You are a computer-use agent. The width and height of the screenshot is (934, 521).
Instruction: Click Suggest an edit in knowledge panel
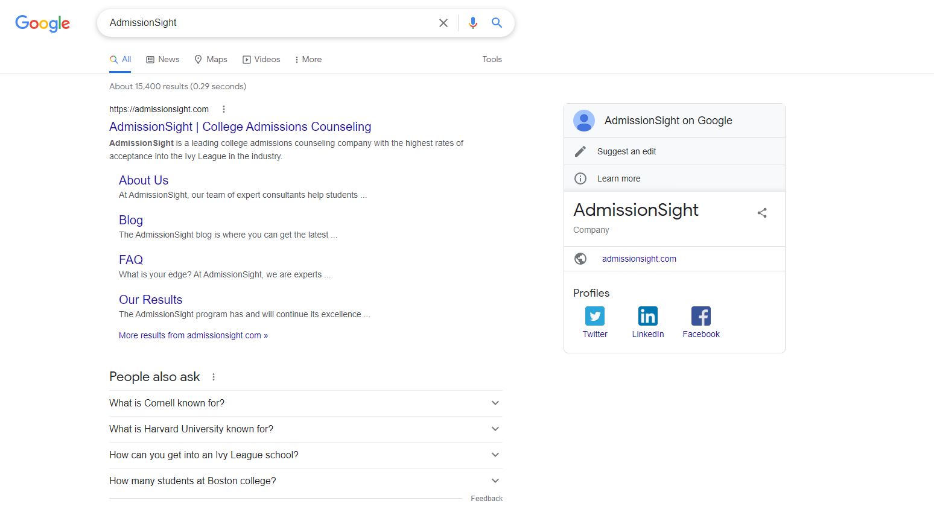[627, 151]
